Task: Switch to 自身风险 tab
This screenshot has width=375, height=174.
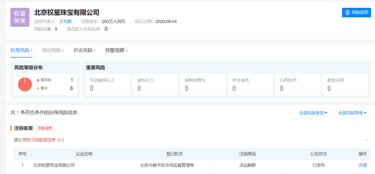Action: coord(20,50)
